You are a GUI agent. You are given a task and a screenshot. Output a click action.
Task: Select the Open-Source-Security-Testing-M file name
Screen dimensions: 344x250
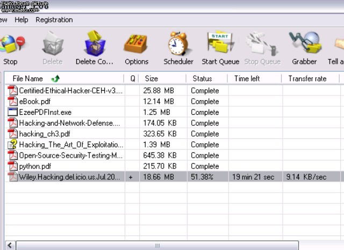coord(71,156)
